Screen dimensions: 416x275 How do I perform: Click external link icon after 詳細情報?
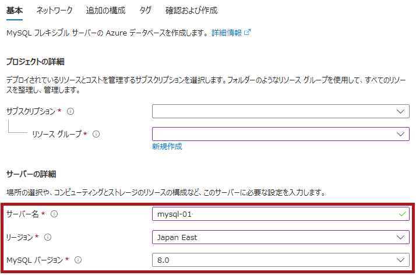click(x=248, y=33)
